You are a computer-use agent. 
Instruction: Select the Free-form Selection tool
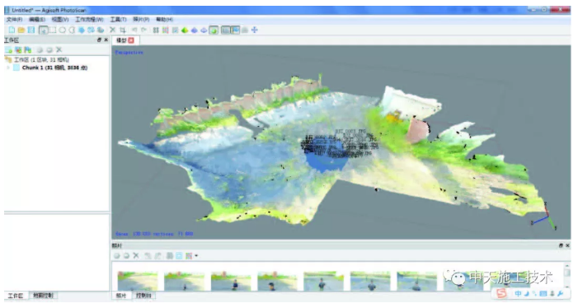pyautogui.click(x=72, y=30)
